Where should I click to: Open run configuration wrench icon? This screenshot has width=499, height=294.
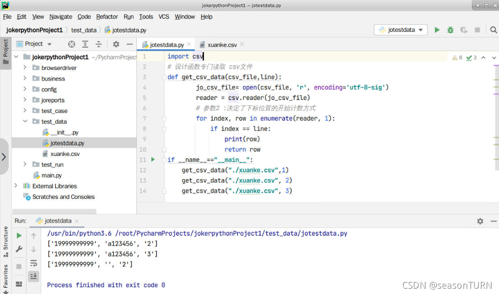[x=19, y=249]
